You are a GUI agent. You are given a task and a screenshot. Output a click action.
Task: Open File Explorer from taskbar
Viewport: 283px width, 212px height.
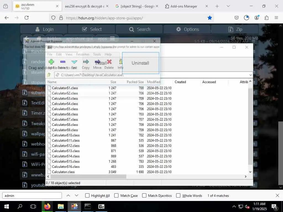coord(61,206)
